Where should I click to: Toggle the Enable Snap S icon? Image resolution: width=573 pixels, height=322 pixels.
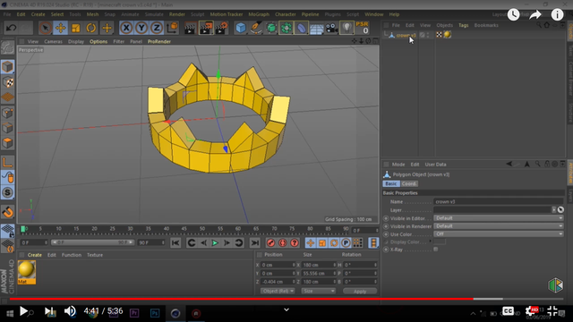[8, 192]
